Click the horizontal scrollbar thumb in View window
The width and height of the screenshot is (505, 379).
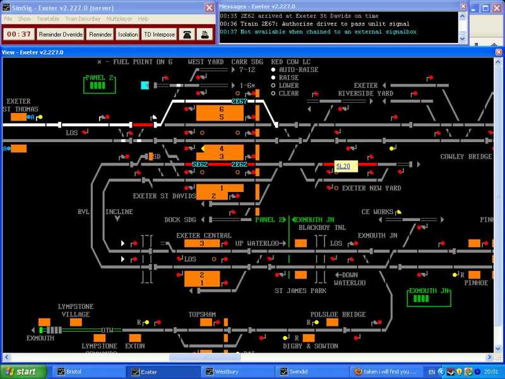click(x=205, y=357)
